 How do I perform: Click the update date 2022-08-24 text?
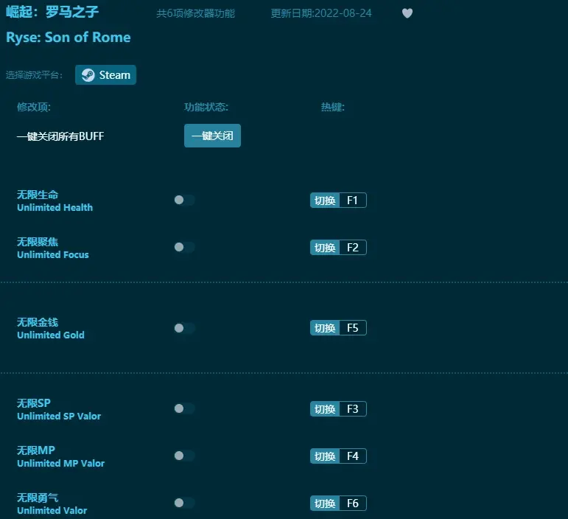pyautogui.click(x=321, y=13)
